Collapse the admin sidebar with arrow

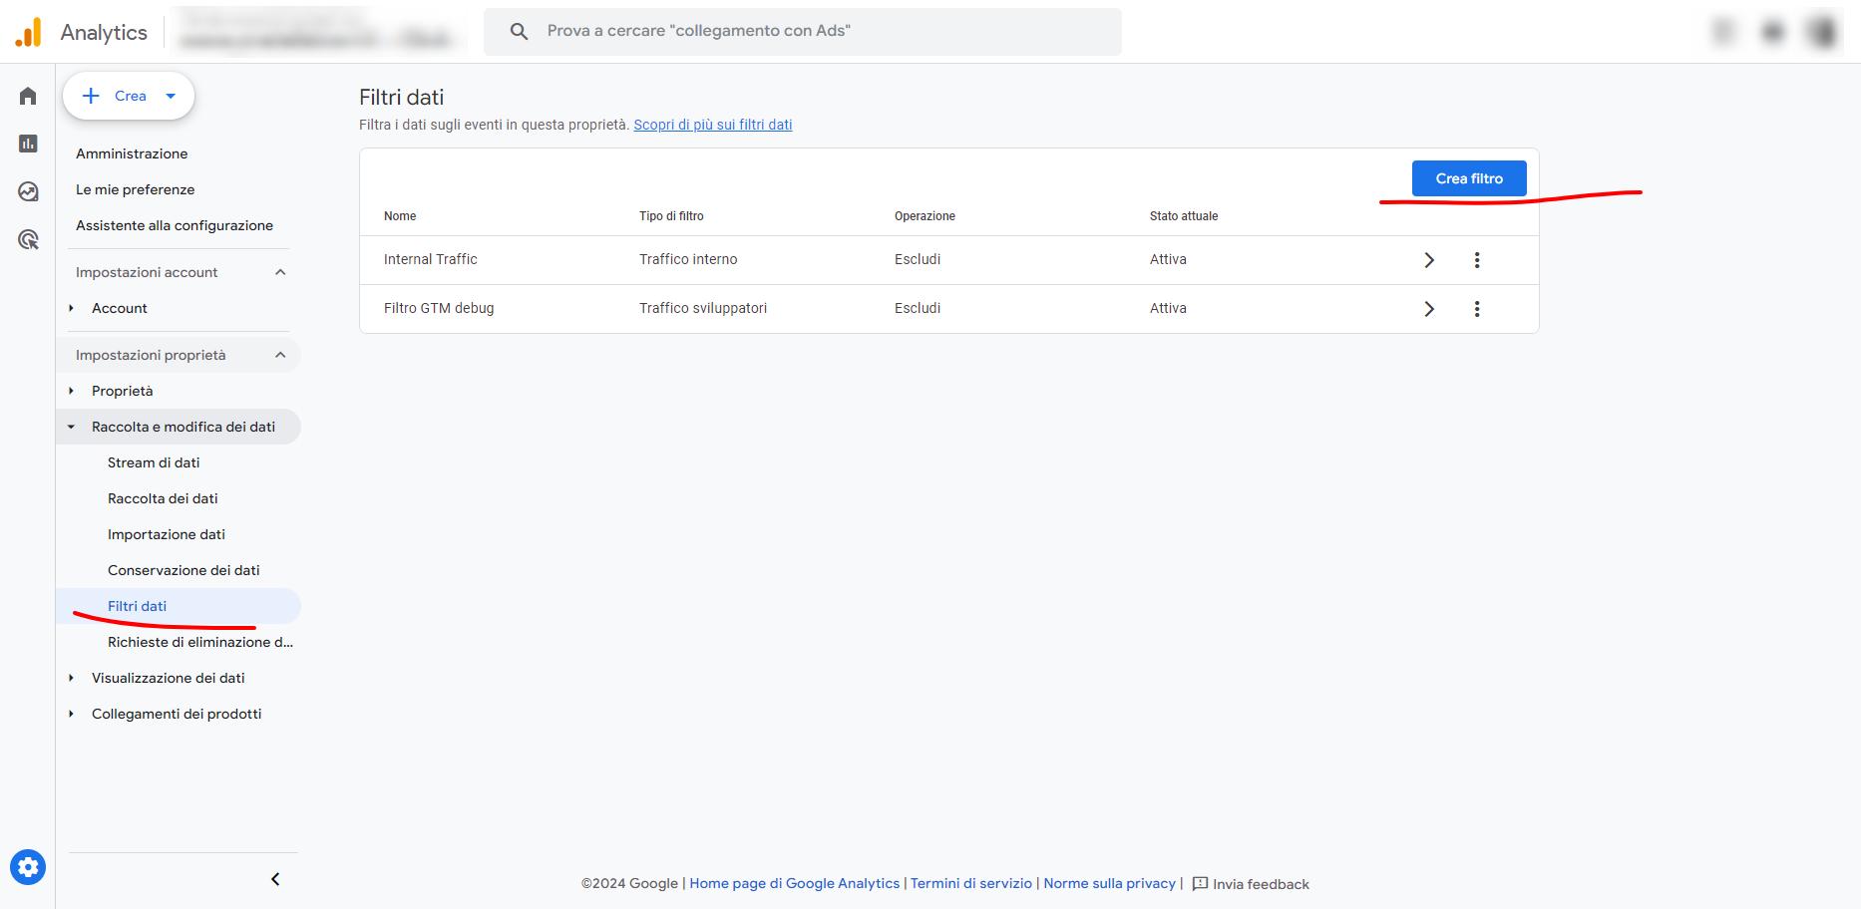click(276, 879)
